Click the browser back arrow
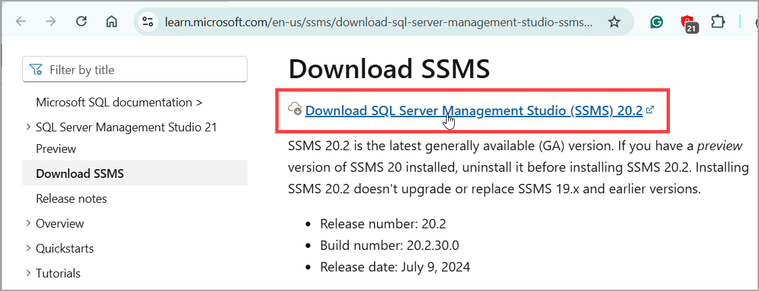This screenshot has height=291, width=759. tap(20, 22)
